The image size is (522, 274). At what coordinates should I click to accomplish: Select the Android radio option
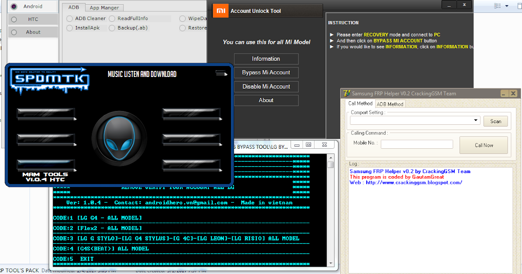pyautogui.click(x=14, y=6)
